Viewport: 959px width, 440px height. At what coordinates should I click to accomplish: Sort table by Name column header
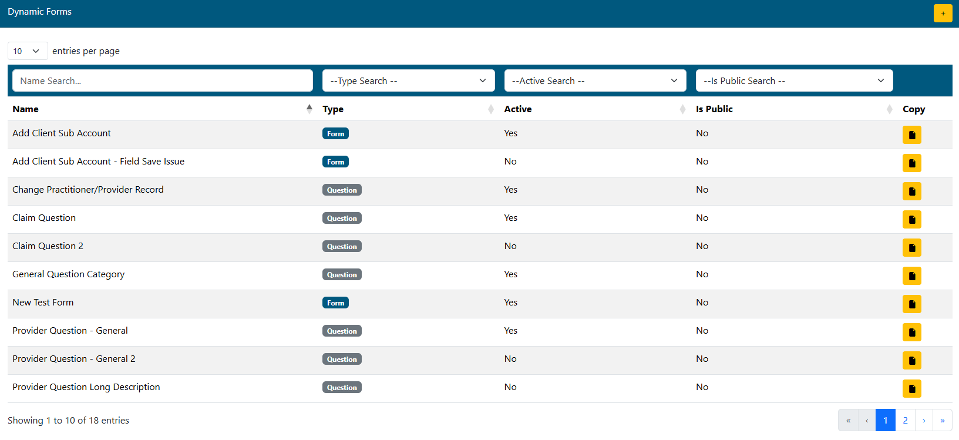pos(26,109)
